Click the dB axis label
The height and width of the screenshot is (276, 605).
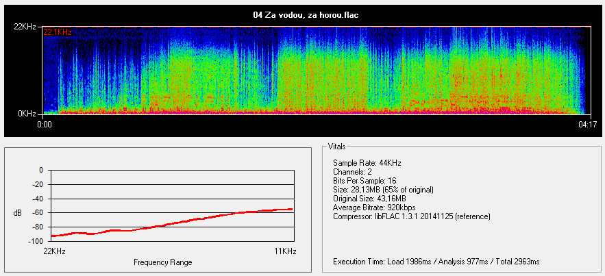tap(18, 213)
